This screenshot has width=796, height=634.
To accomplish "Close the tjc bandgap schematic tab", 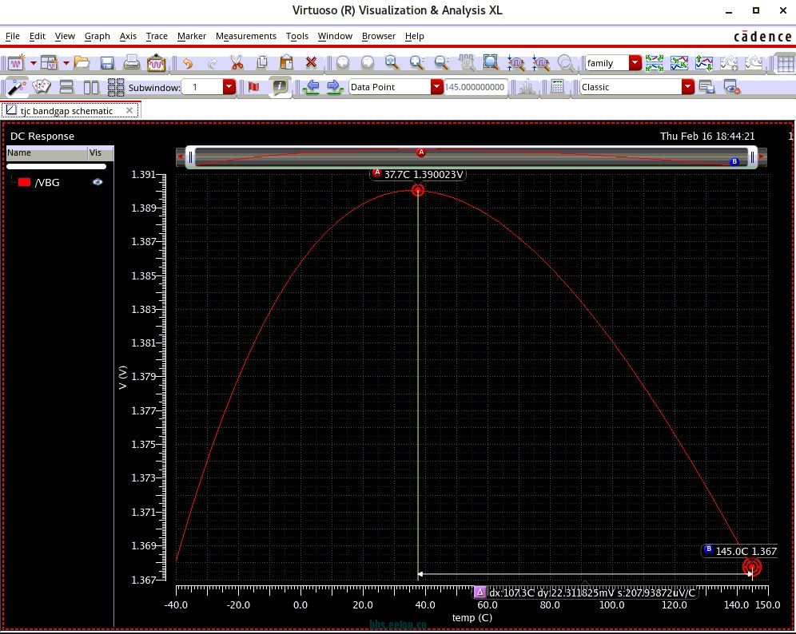I will pos(129,110).
